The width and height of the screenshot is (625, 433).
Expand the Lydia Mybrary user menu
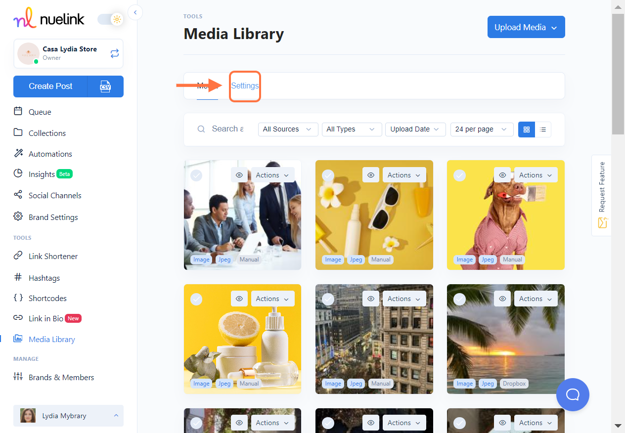point(68,416)
